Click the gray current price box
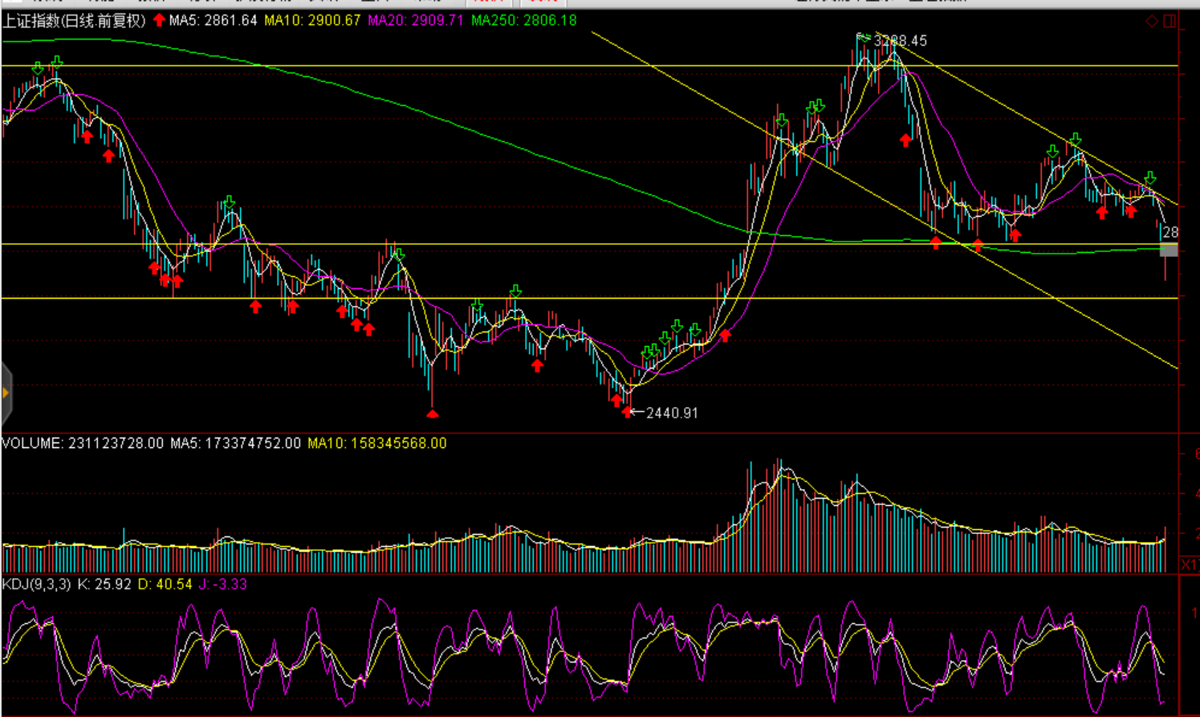 coord(1169,251)
